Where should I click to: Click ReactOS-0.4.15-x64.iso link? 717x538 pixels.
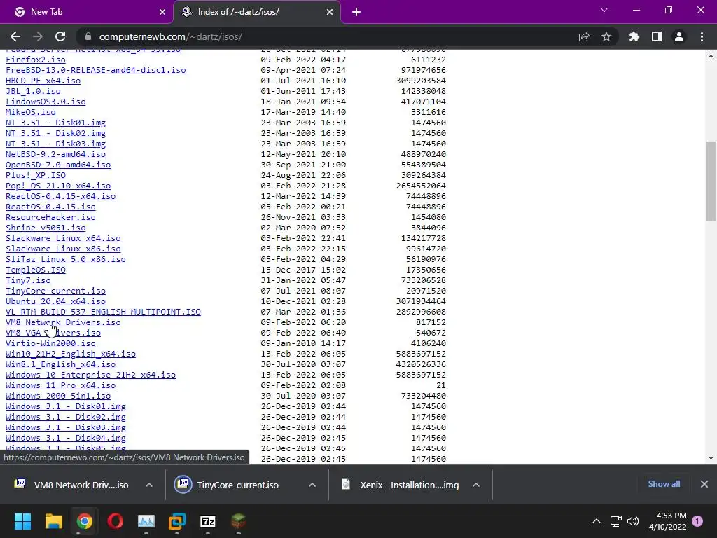click(60, 196)
